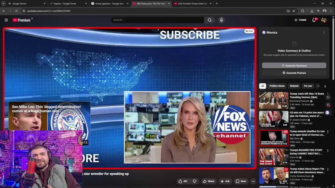Open the Zelensky and Trump Forbes thumbnail
This screenshot has height=188, width=335.
(274, 175)
